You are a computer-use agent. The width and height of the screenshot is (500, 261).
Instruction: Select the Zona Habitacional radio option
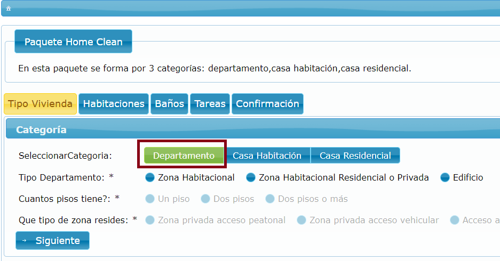click(150, 177)
